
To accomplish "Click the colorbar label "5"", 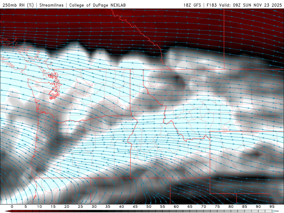I will pyautogui.click(x=26, y=207).
